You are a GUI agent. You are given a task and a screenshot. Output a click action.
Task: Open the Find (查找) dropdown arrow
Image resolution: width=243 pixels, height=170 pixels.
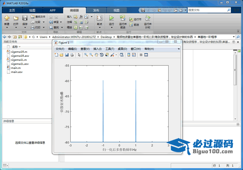pos(62,28)
